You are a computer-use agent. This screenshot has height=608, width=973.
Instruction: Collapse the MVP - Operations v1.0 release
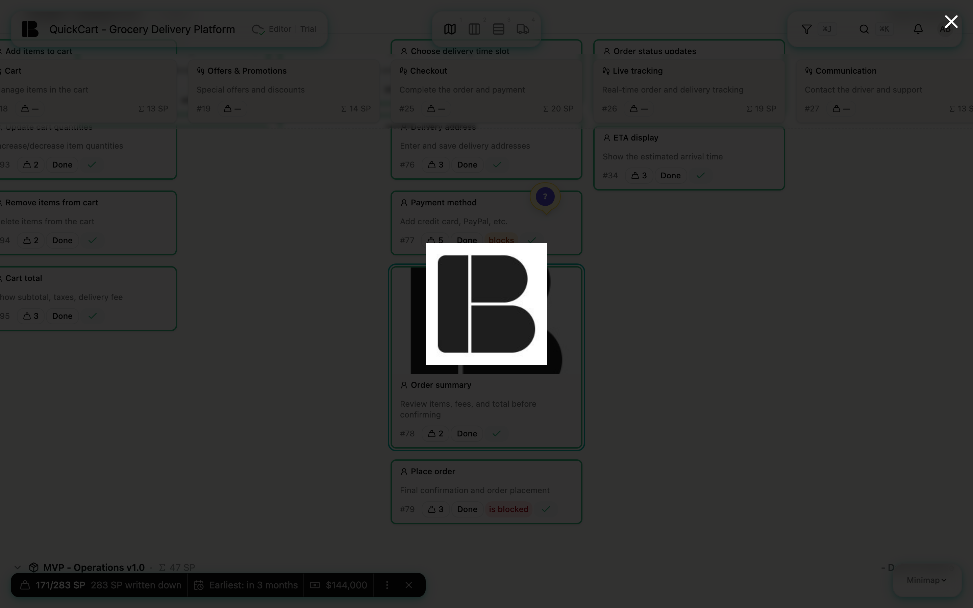click(x=18, y=567)
